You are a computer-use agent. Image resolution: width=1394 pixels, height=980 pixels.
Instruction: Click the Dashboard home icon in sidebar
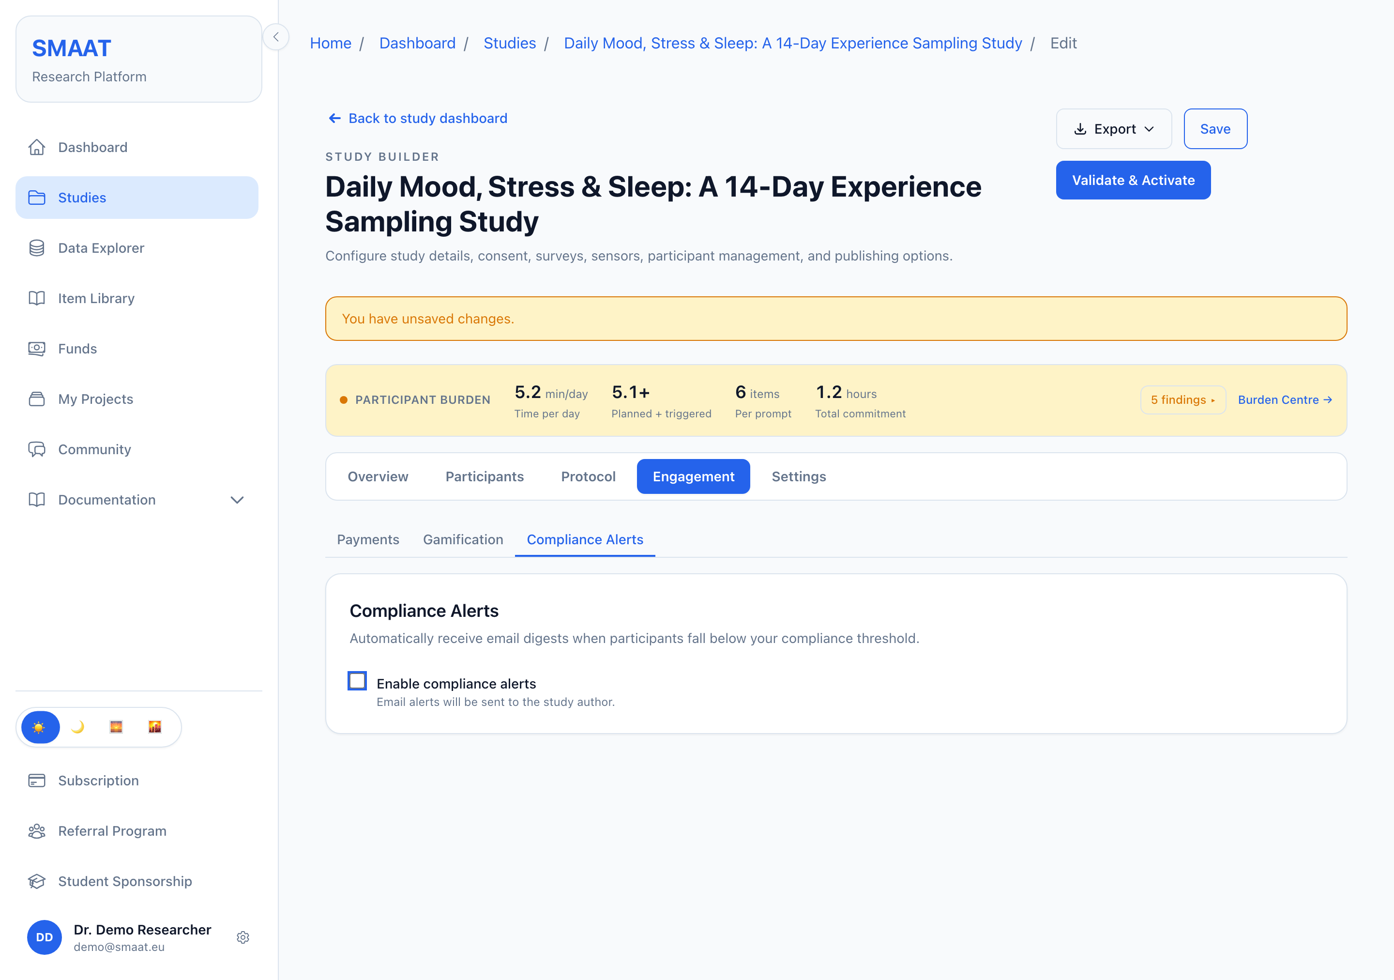(36, 147)
